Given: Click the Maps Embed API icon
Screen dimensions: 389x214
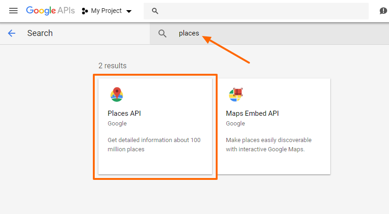Looking at the screenshot, I should [x=236, y=95].
